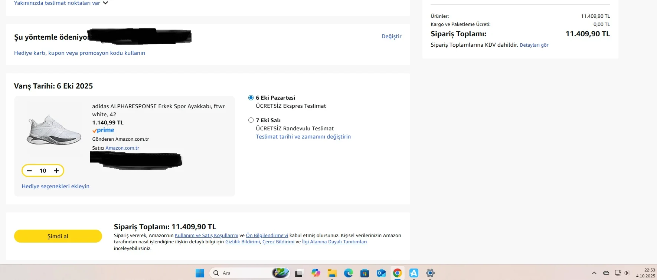The width and height of the screenshot is (657, 280).
Task: Open the blue letter A app in taskbar
Action: point(414,273)
